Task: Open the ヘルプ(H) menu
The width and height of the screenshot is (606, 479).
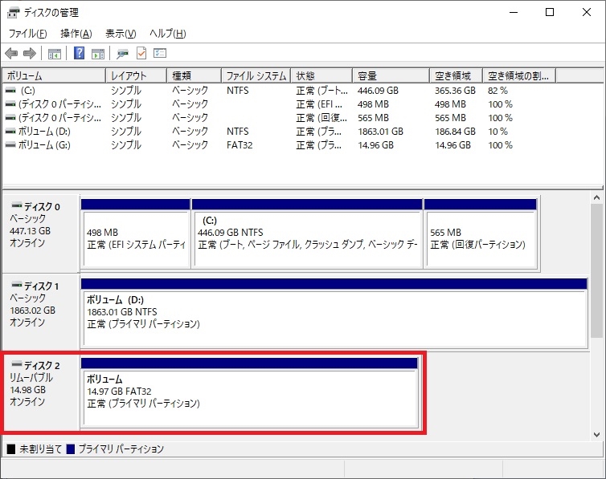Action: 168,34
